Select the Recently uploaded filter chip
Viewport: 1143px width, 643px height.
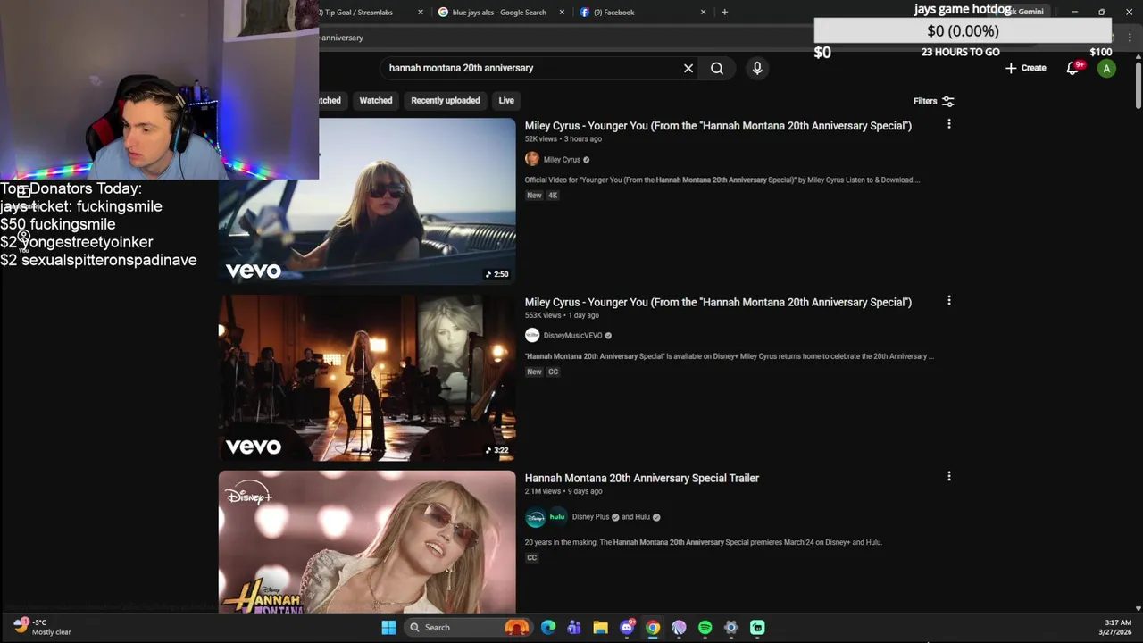[x=446, y=101]
